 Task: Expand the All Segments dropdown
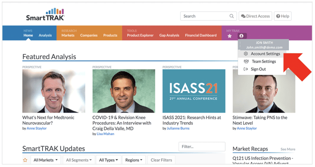[79, 160]
